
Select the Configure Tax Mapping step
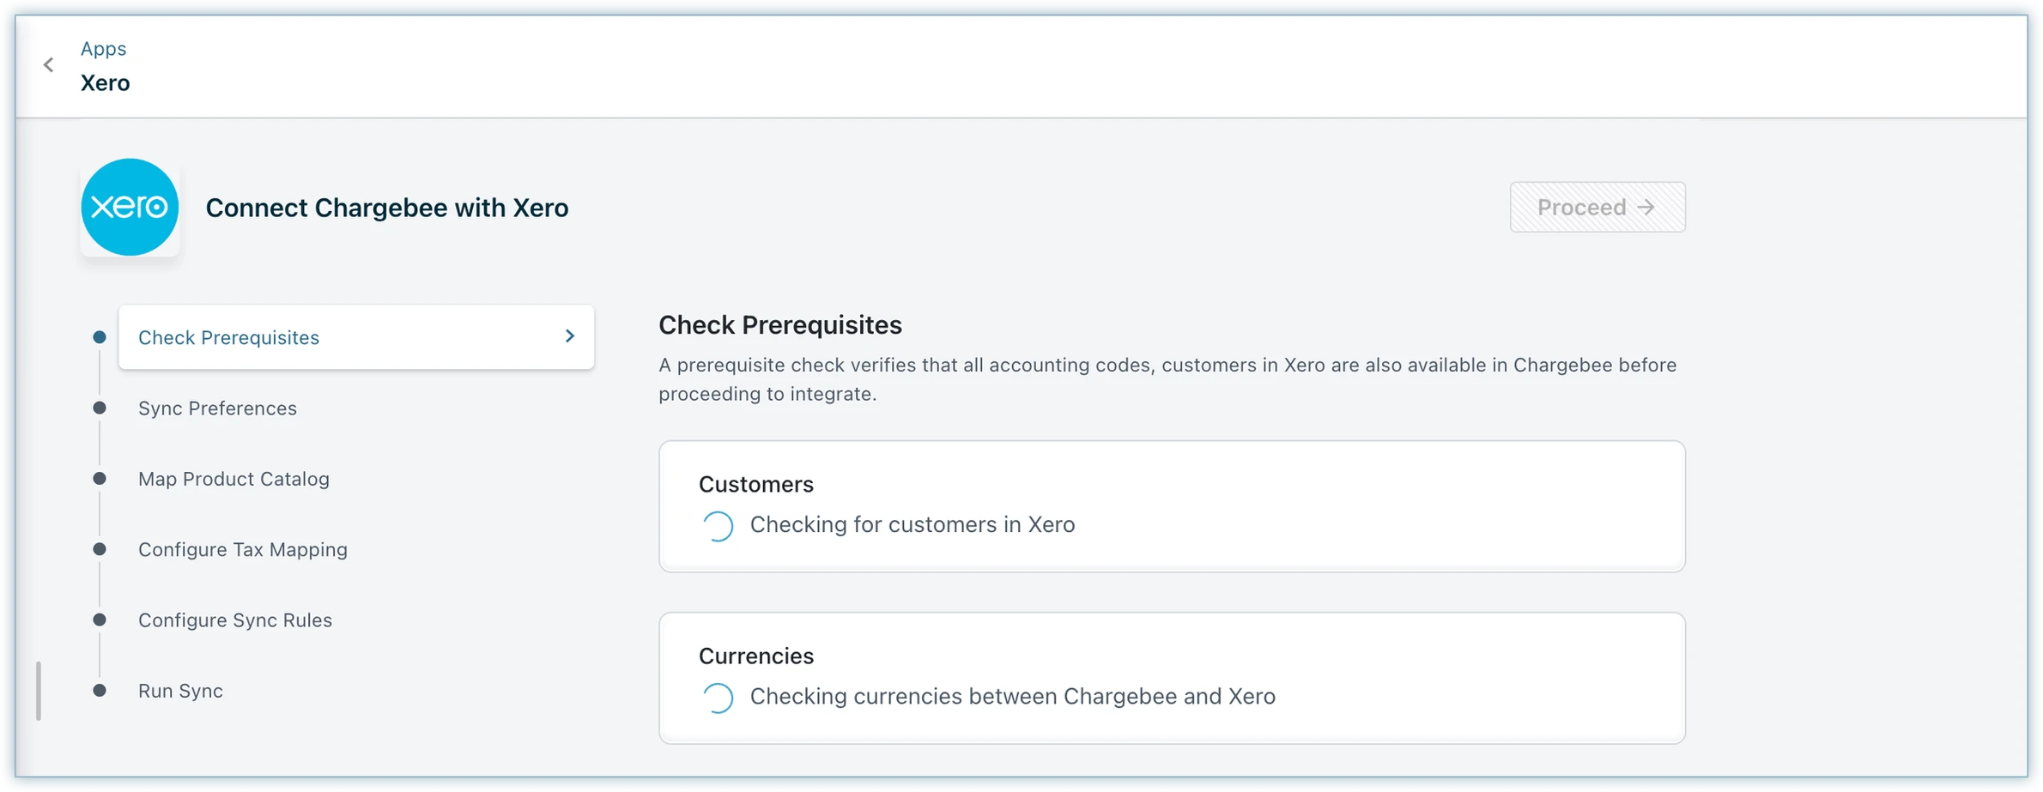242,549
